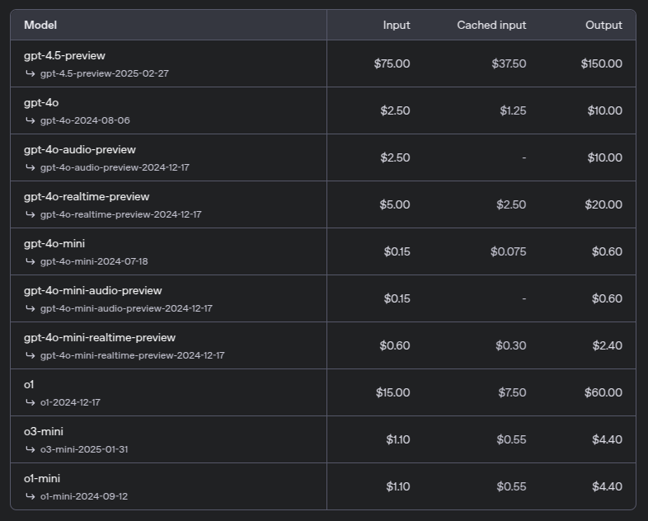648x521 pixels.
Task: Click the $20.00 output price
Action: click(x=603, y=205)
